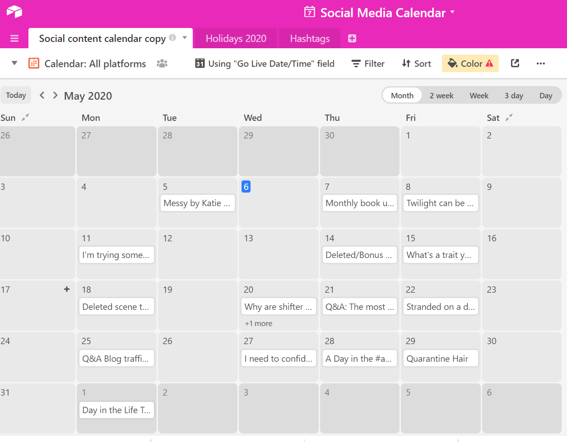Click the Today button
This screenshot has height=442, width=567.
tap(16, 95)
